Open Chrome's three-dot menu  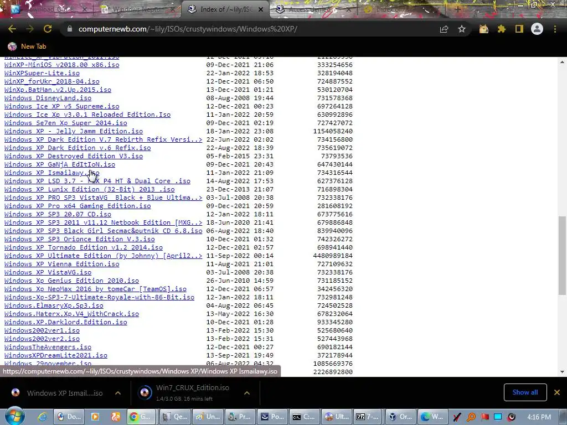555,29
